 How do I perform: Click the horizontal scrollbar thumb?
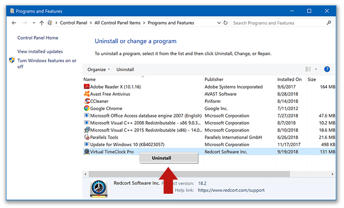pyautogui.click(x=189, y=174)
